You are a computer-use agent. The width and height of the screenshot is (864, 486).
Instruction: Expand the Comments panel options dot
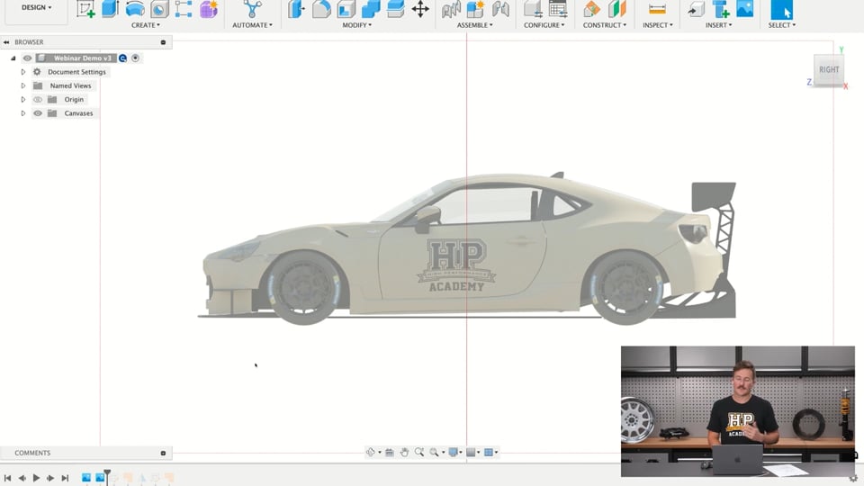(163, 453)
